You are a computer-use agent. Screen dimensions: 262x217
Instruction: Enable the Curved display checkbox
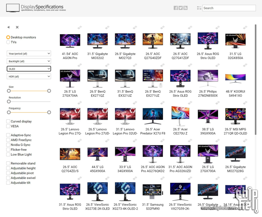[8, 121]
